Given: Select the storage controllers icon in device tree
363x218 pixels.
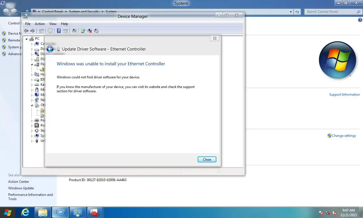Looking at the screenshot, I should click(x=37, y=131).
